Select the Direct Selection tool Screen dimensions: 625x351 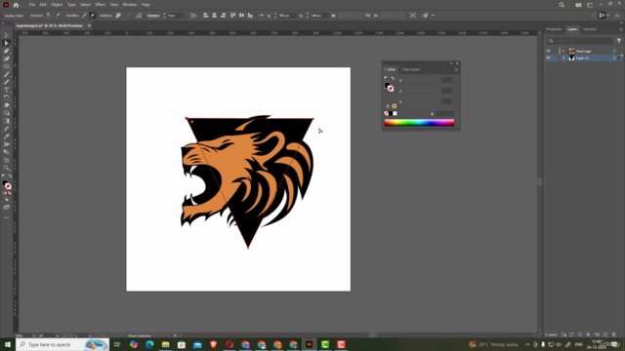(x=7, y=43)
